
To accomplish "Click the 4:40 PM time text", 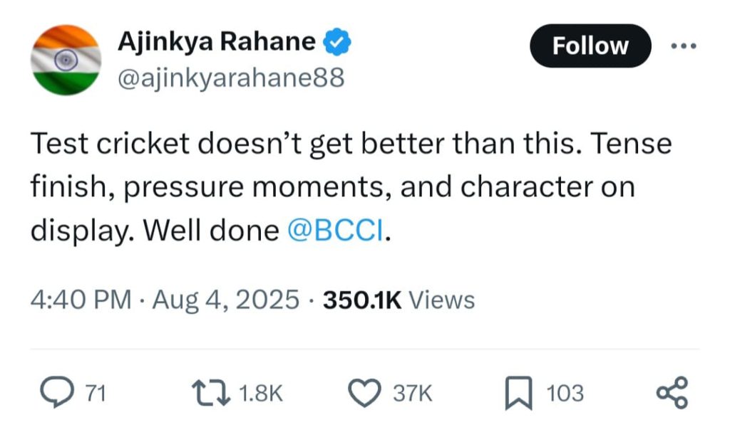I will point(81,300).
